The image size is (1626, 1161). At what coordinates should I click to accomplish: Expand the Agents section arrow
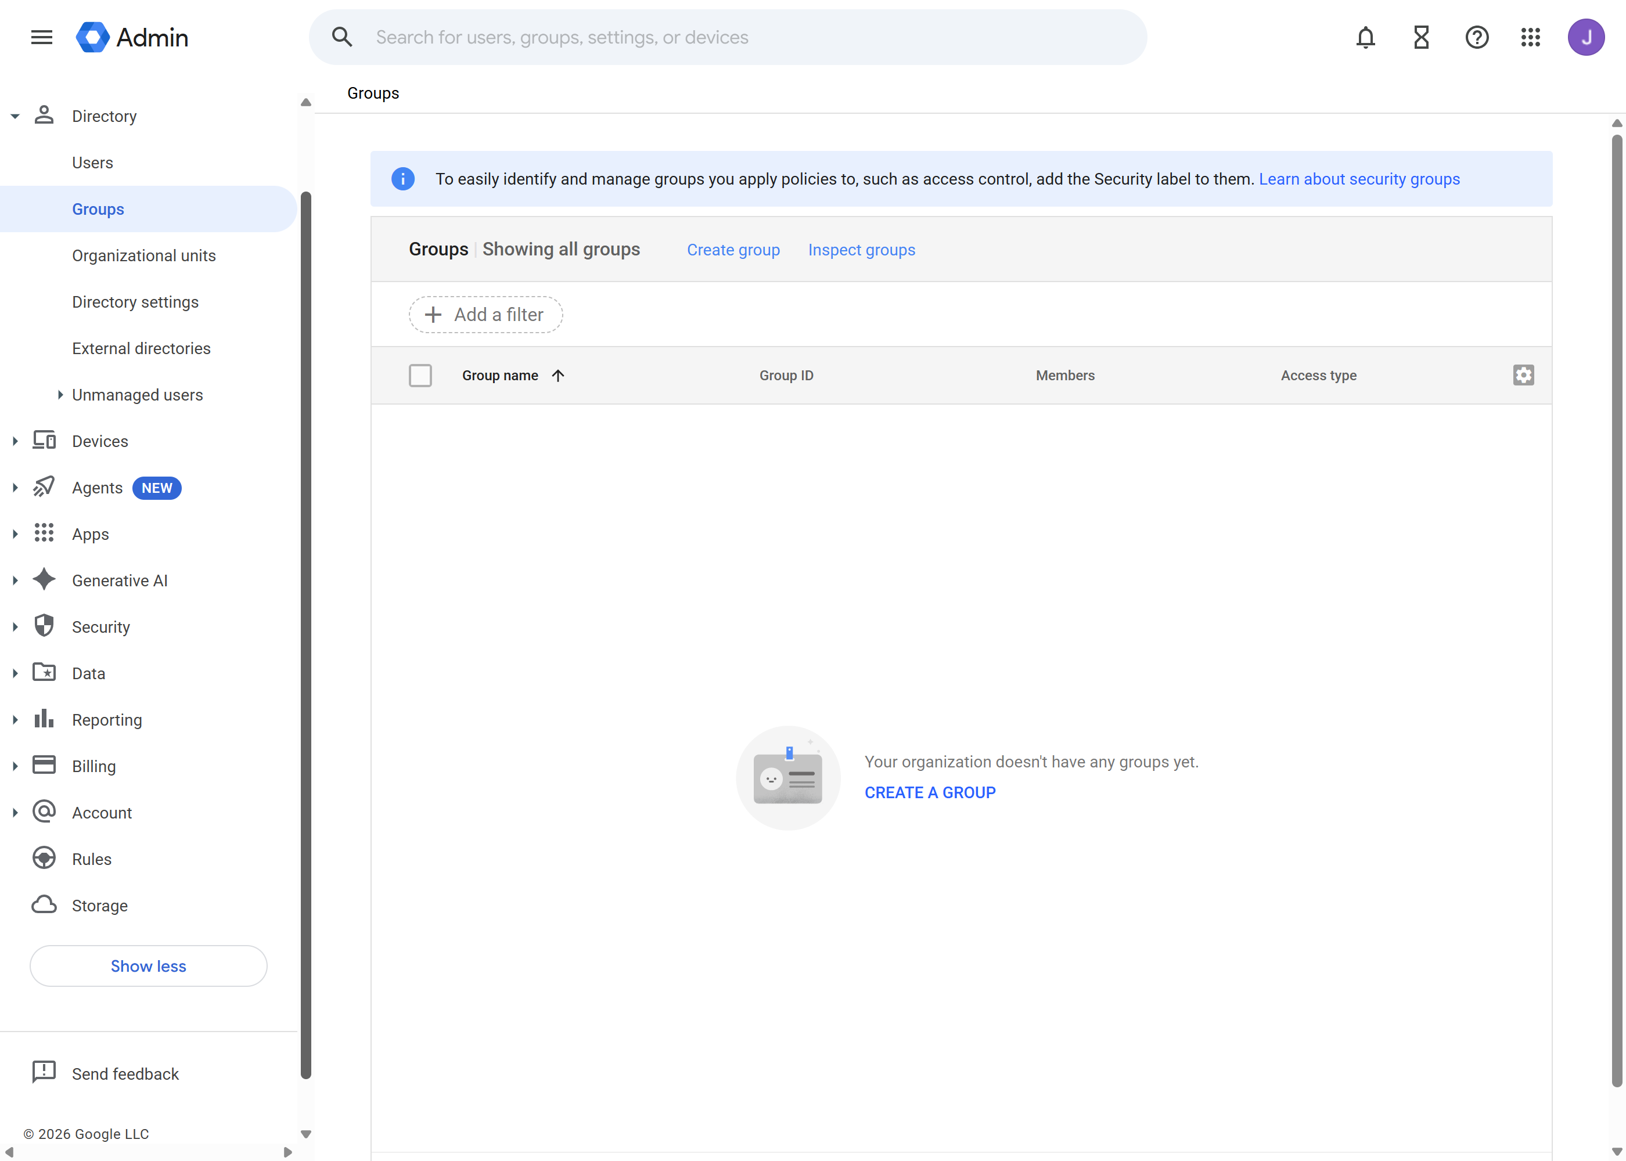click(15, 488)
